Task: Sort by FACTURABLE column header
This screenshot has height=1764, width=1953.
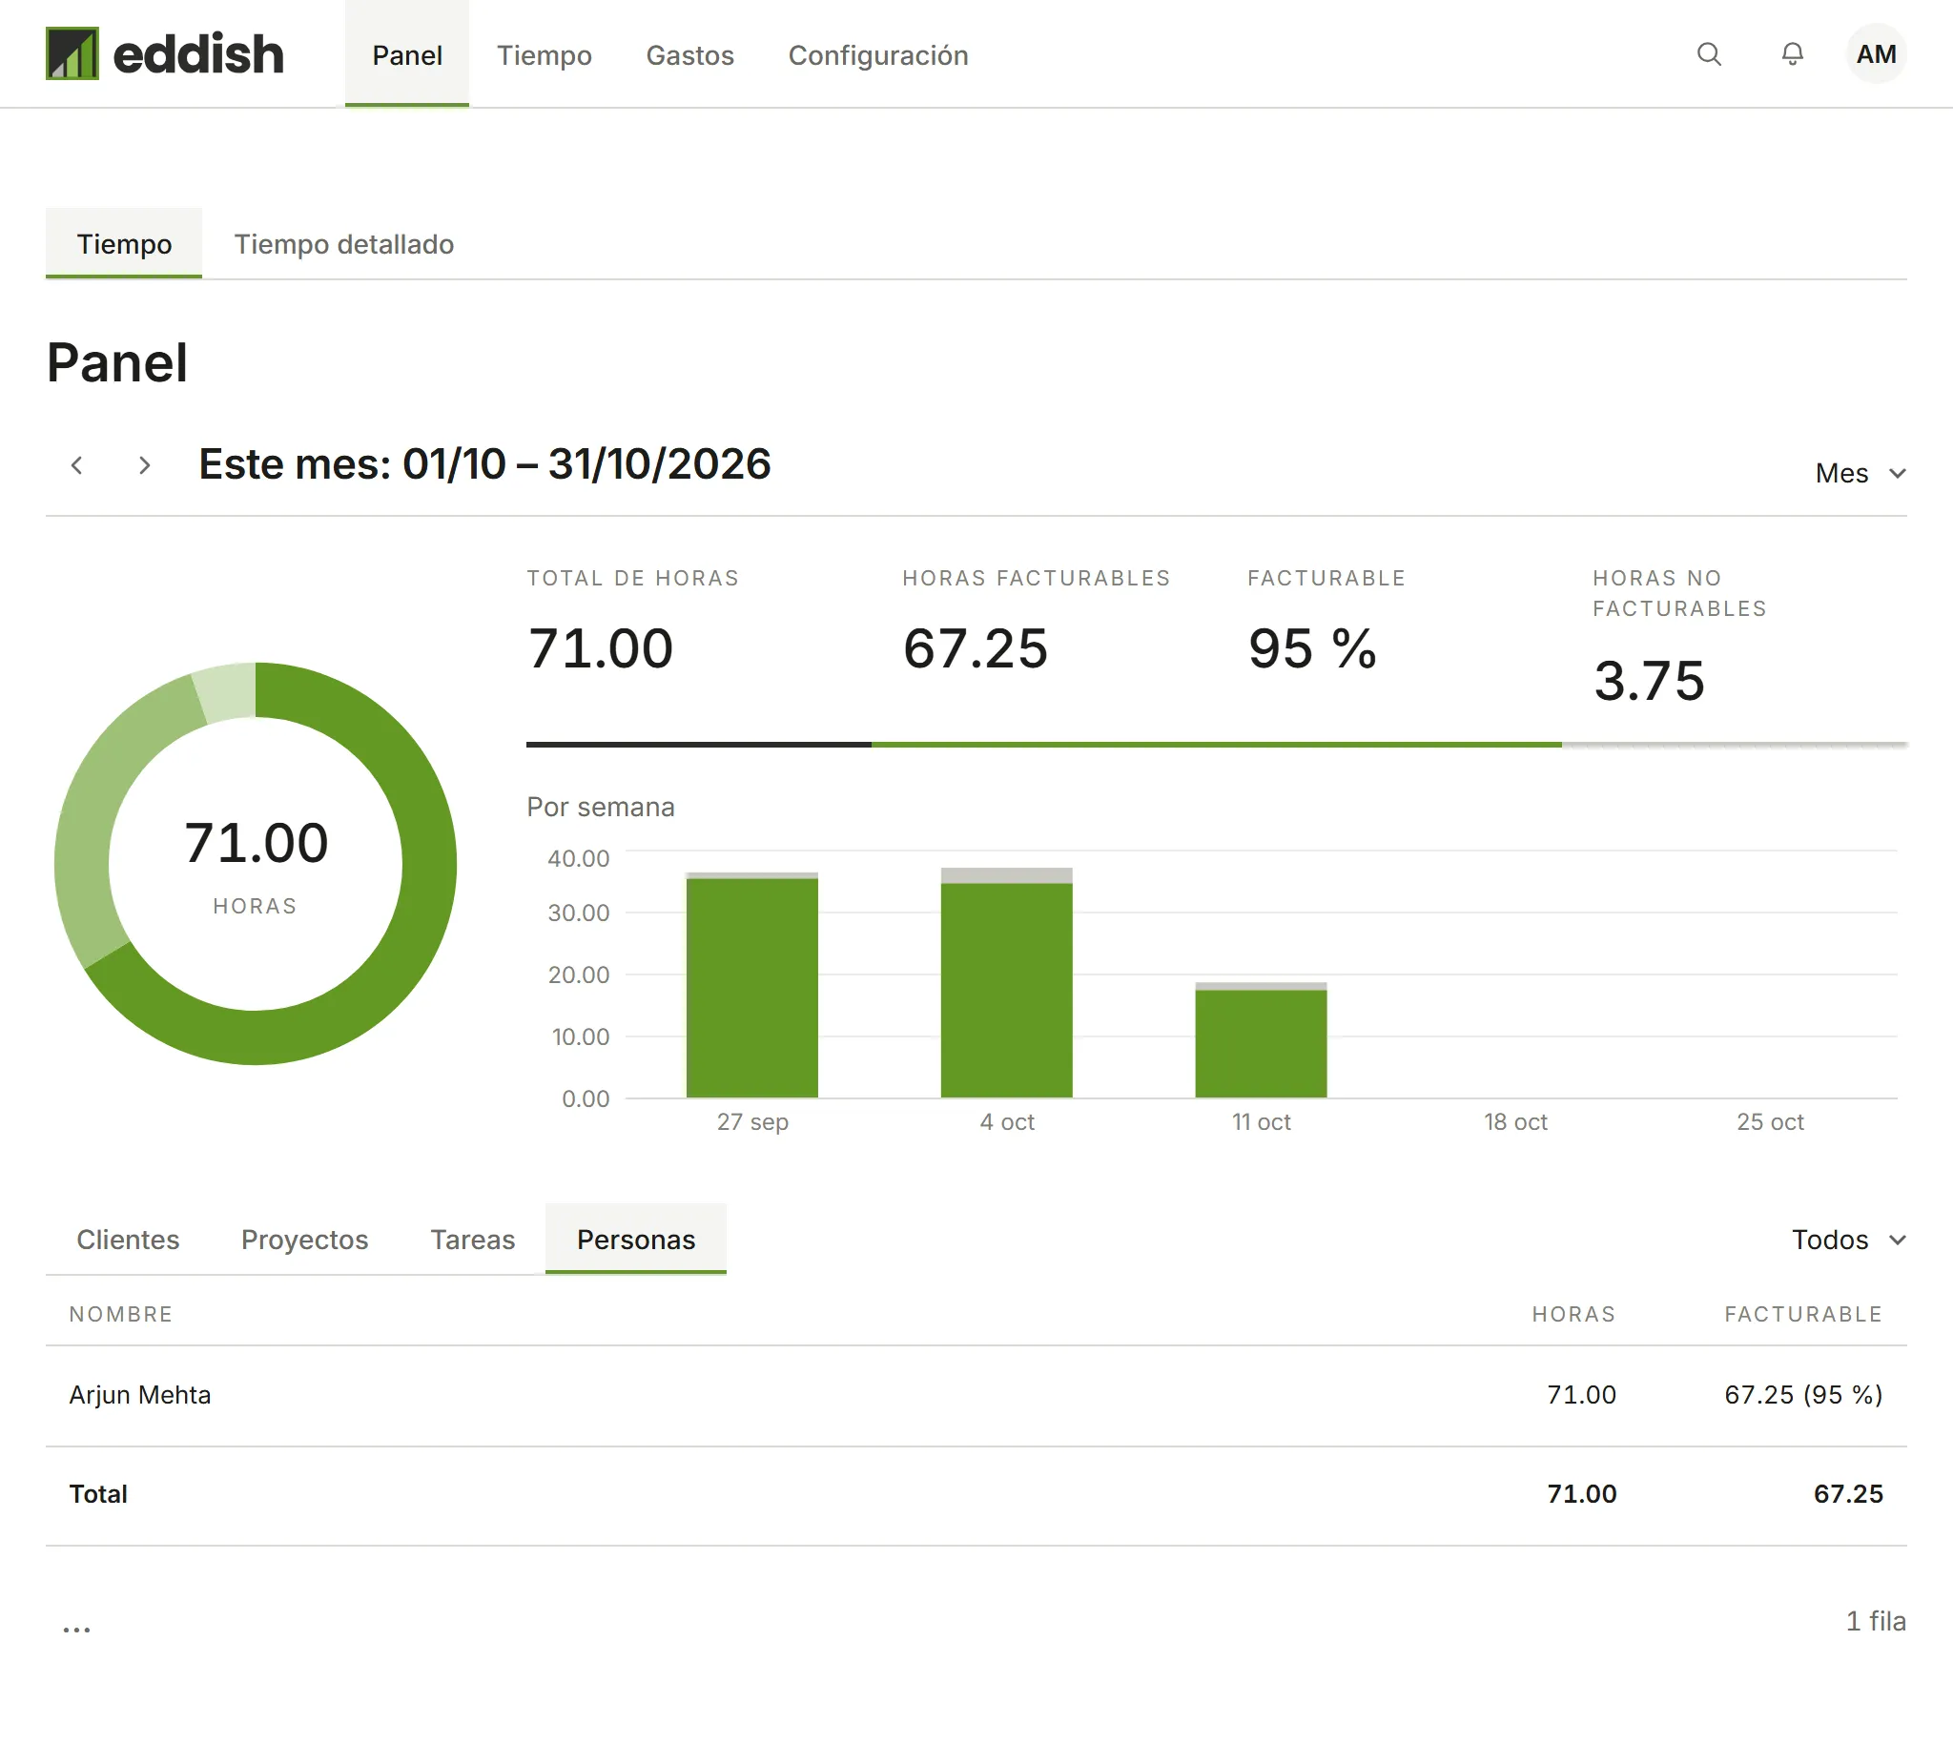Action: [x=1803, y=1314]
